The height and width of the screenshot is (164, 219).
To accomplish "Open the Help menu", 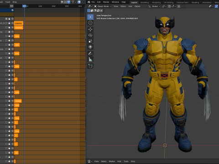I will [124, 2].
